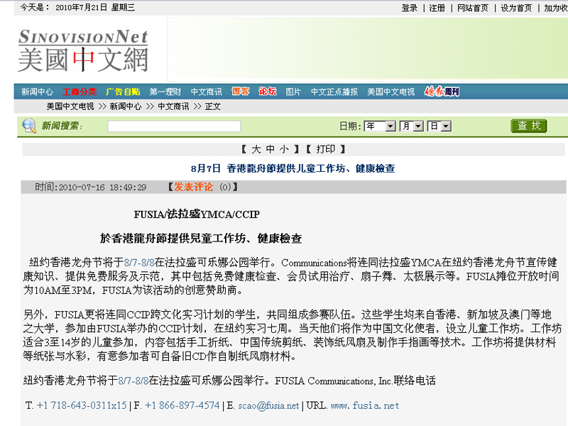
Task: Click the subheading 於香港龍舟節提供兒童工作坊
Action: (201, 239)
